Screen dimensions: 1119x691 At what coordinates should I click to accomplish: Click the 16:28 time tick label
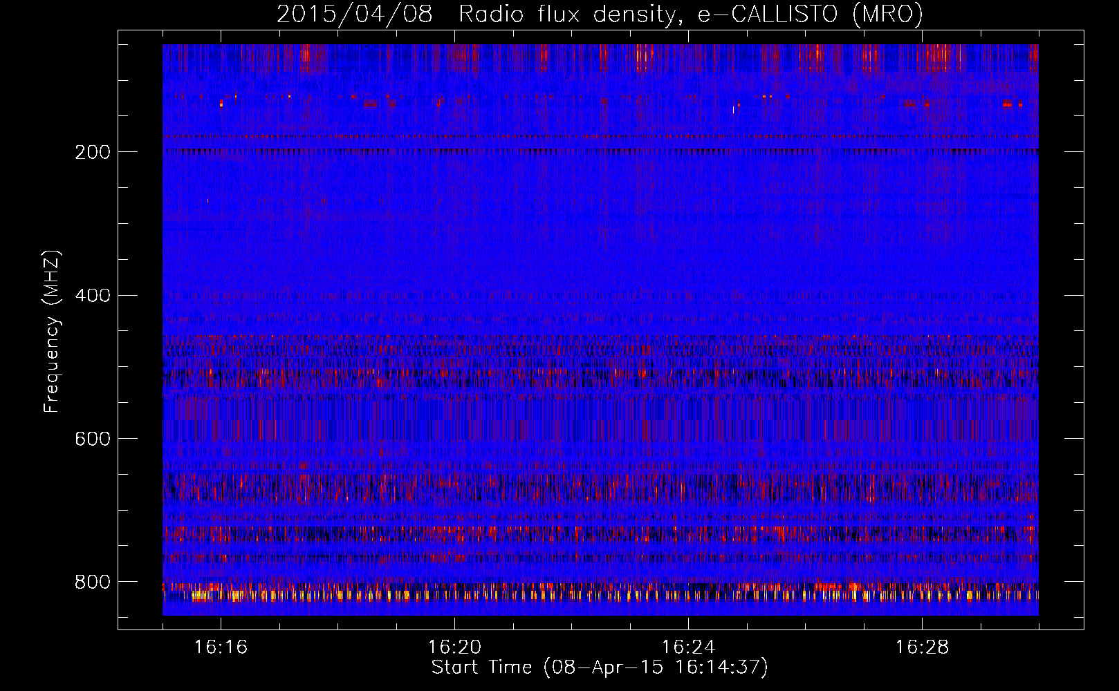[x=922, y=647]
